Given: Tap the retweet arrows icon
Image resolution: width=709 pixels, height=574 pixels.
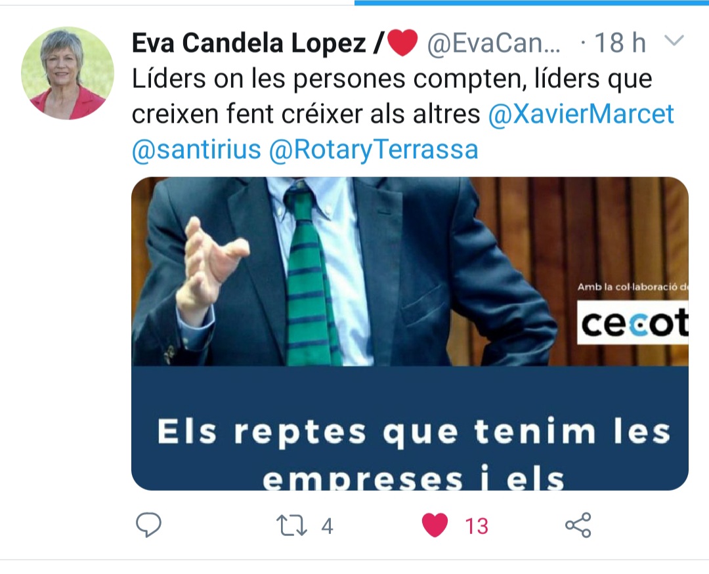Looking at the screenshot, I should (x=291, y=525).
